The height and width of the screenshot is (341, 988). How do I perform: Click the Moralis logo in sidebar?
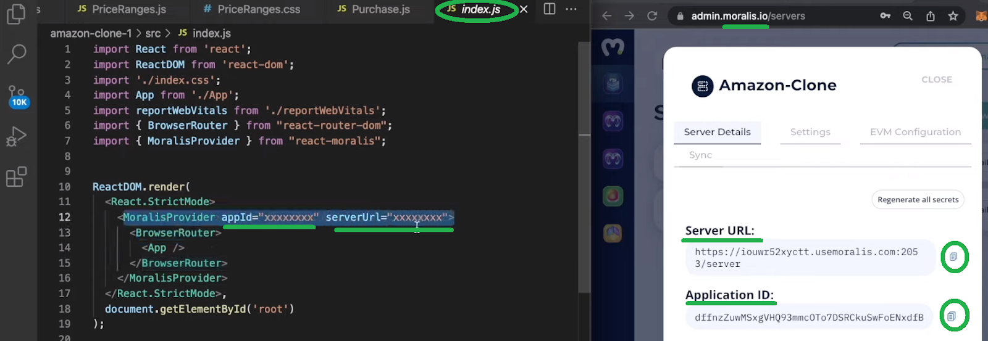[613, 47]
